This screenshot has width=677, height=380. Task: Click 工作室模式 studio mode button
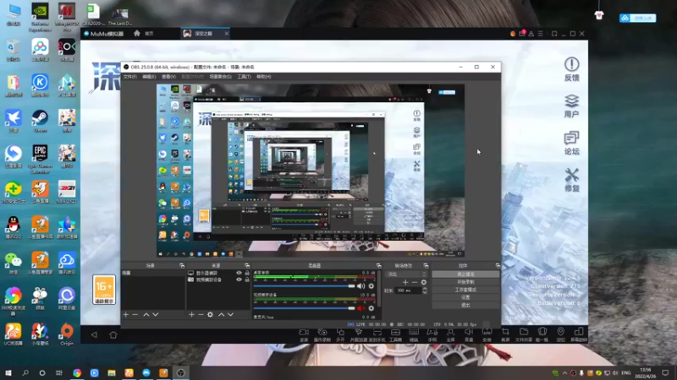pos(465,290)
